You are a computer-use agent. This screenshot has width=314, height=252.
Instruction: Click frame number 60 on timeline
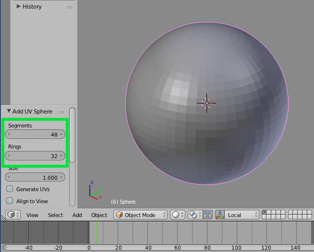pyautogui.click(x=178, y=248)
